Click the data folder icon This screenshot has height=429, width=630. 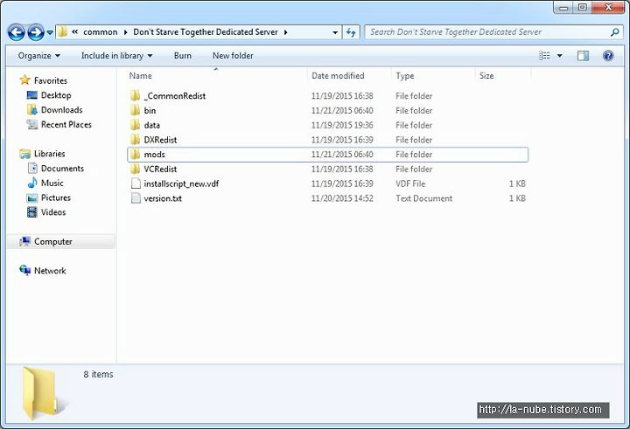click(x=136, y=125)
